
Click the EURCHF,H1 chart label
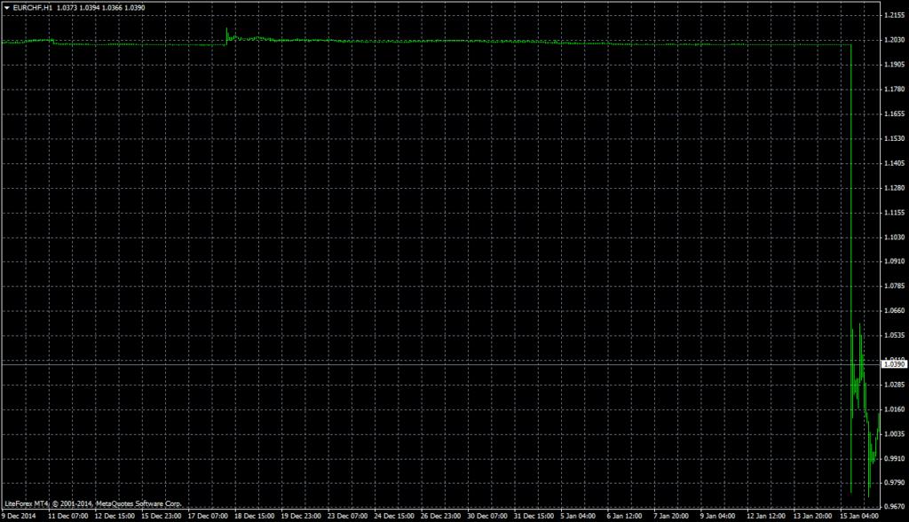pyautogui.click(x=34, y=7)
